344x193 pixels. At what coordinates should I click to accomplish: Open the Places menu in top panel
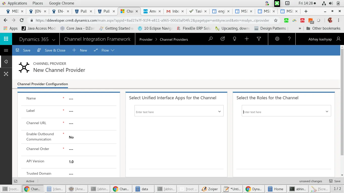point(38,3)
